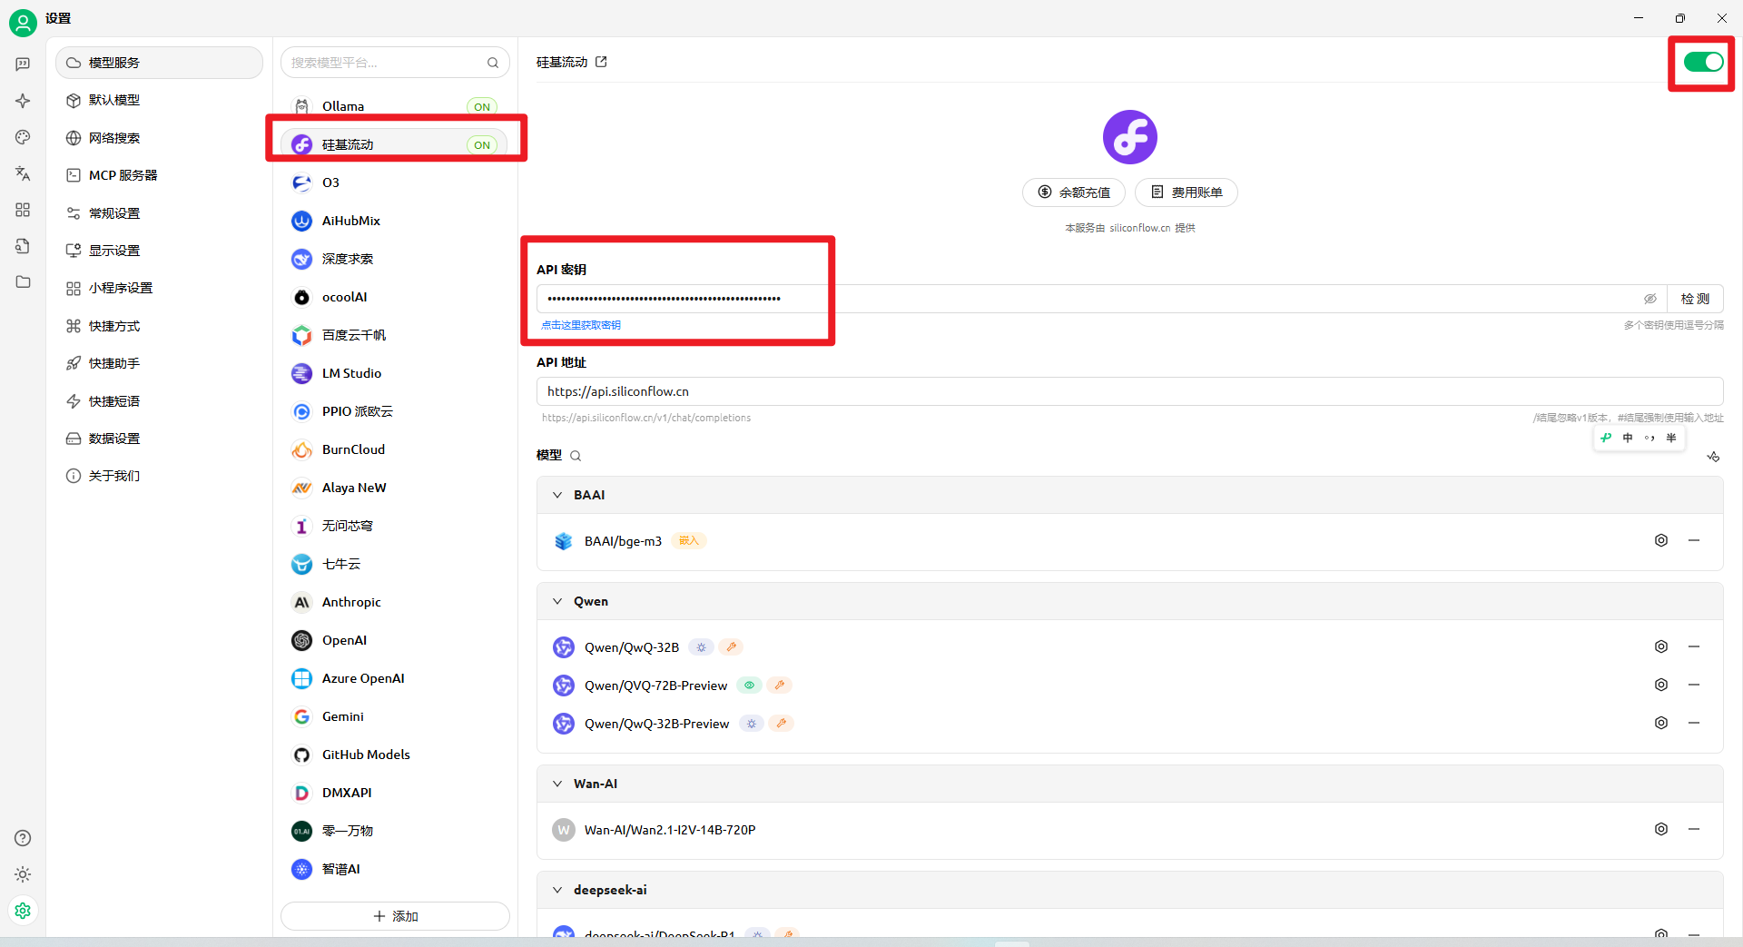Click the API 地址 input field

1129,391
